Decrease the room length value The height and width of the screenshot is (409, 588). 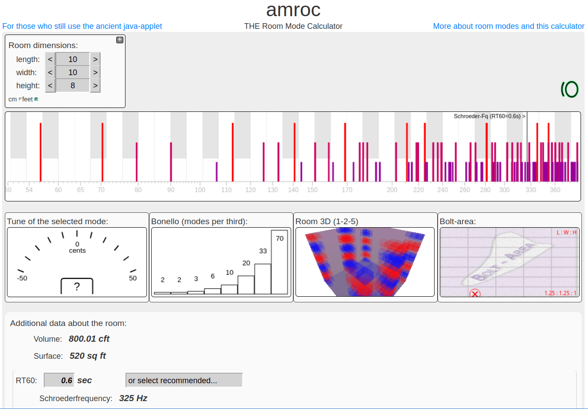pyautogui.click(x=50, y=59)
